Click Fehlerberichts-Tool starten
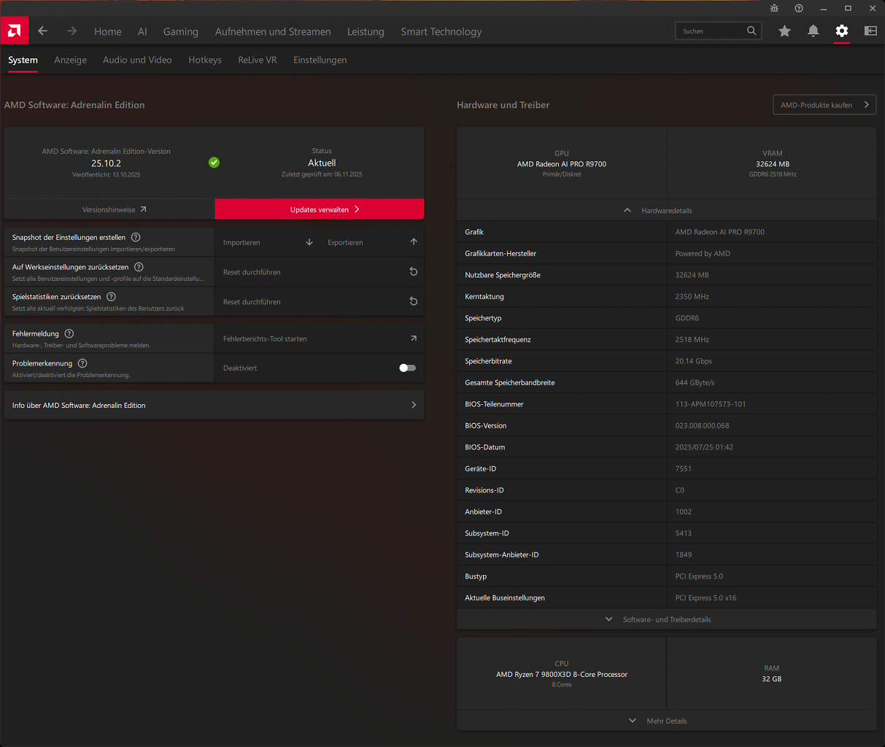Viewport: 885px width, 747px height. (x=320, y=338)
